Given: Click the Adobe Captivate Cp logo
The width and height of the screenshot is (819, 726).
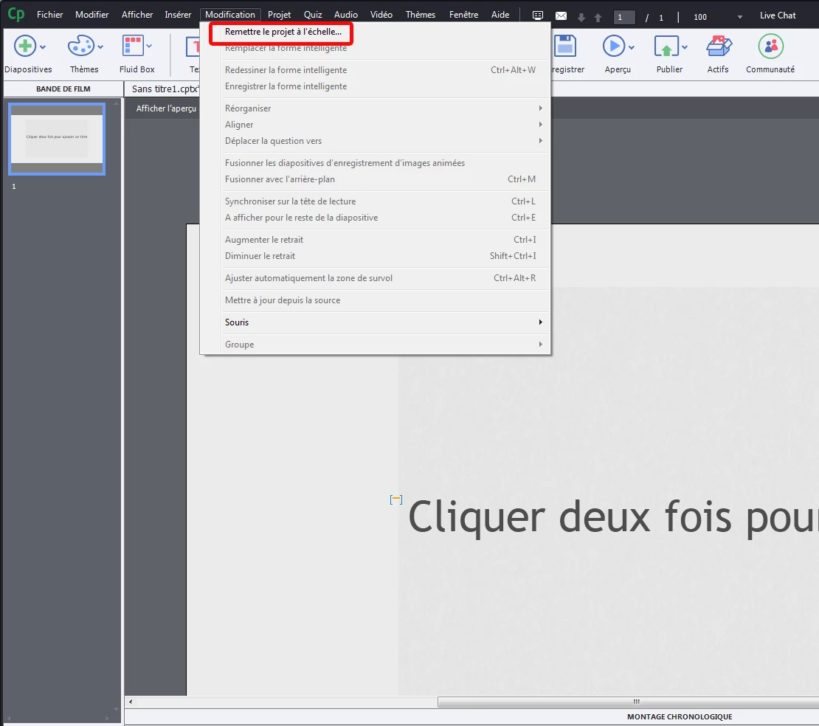Looking at the screenshot, I should (x=15, y=14).
